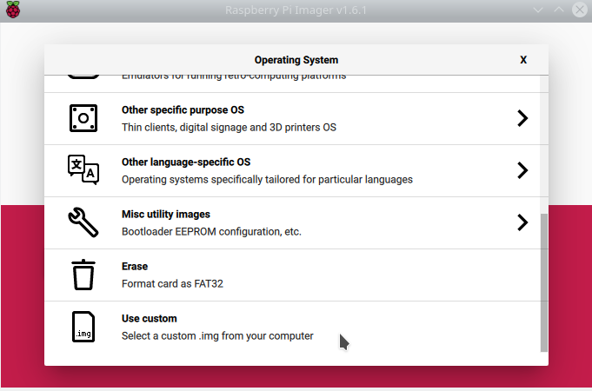
Task: Click the Raspberry Pi Imager v1.6.1 title
Action: [296, 10]
